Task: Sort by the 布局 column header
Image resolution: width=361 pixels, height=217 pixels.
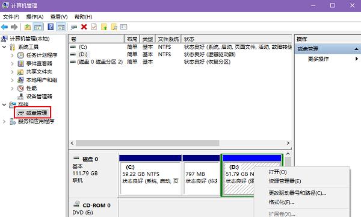Action: tap(132, 39)
